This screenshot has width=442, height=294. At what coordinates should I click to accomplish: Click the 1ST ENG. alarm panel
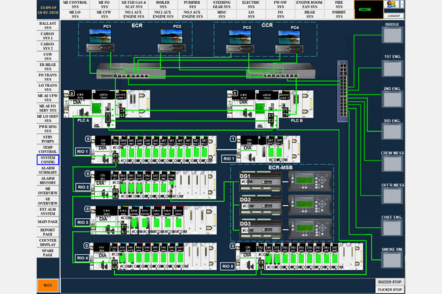pyautogui.click(x=392, y=68)
